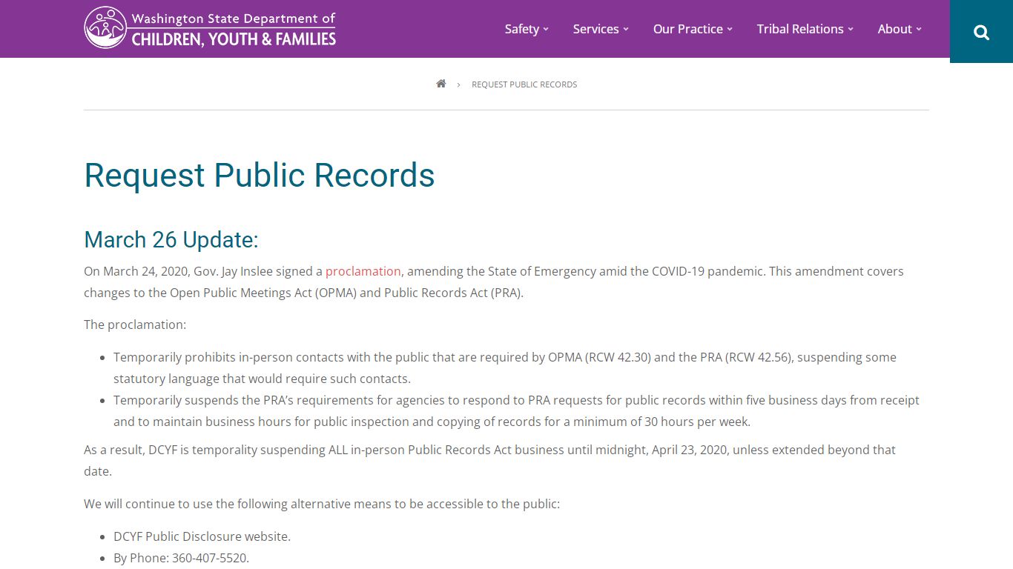This screenshot has width=1013, height=569.
Task: Click the 'We will continue to use' paragraph
Action: pyautogui.click(x=322, y=504)
